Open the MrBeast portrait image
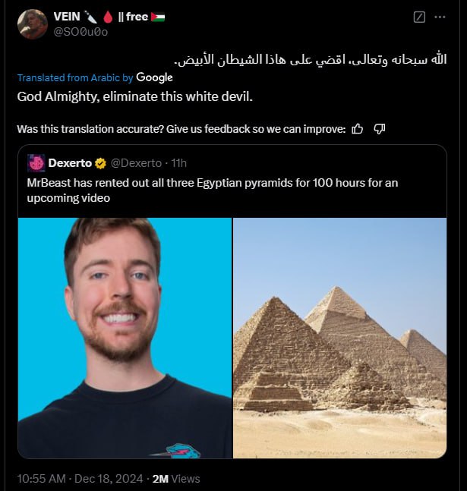This screenshot has width=467, height=491. (x=125, y=338)
